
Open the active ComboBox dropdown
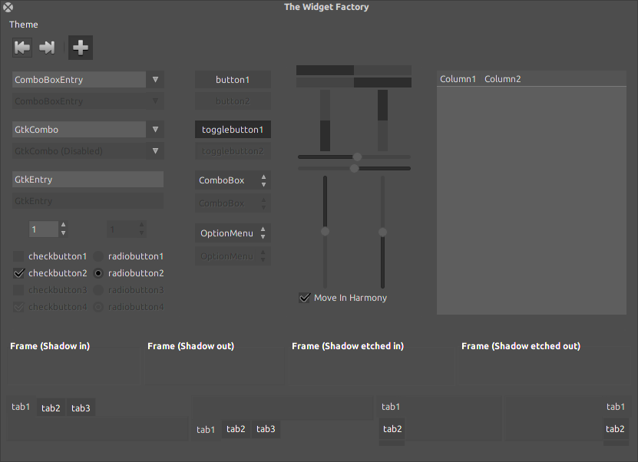click(x=233, y=180)
